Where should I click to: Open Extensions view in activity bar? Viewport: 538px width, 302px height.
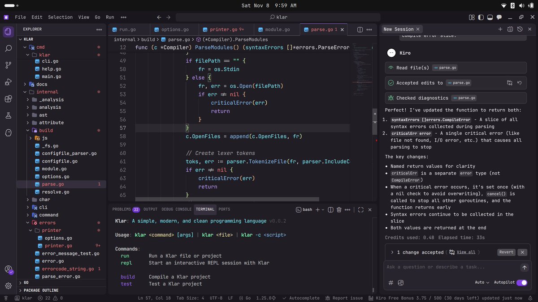(x=8, y=99)
